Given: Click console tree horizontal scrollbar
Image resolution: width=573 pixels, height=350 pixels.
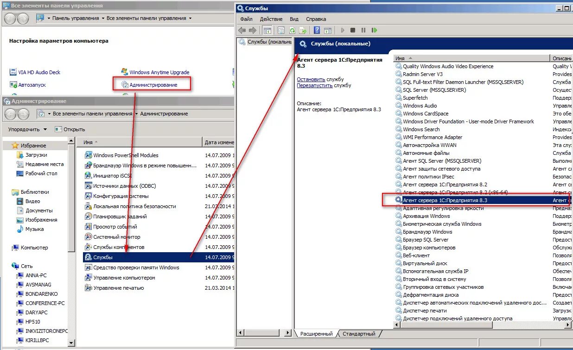Looking at the screenshot, I should 265,333.
